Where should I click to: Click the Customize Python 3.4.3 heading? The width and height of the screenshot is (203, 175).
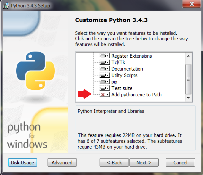tap(111, 20)
